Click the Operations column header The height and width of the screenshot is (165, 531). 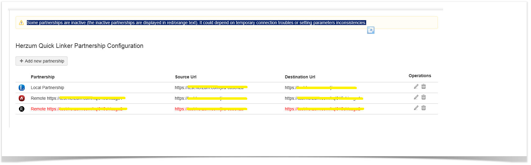point(420,76)
